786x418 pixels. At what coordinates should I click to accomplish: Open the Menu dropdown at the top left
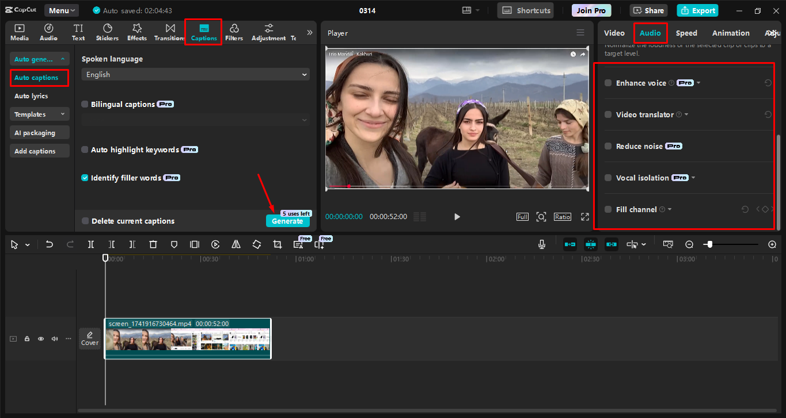[60, 10]
